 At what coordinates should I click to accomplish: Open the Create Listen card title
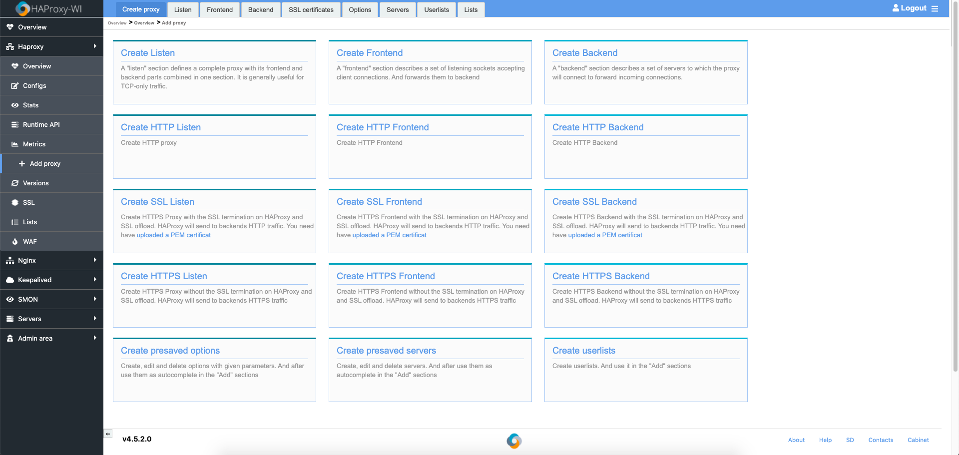[x=148, y=53]
